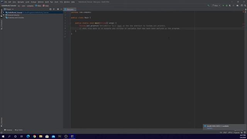Open Search Everywhere magnifier icon
This screenshot has height=139, width=247.
pyautogui.click(x=245, y=5)
